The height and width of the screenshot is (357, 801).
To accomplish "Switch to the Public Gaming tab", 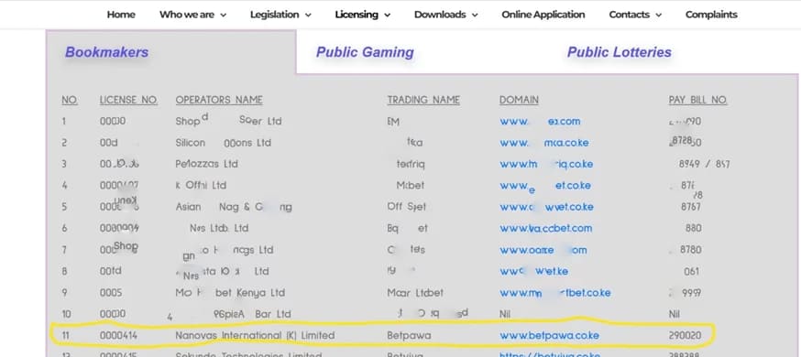I will tap(365, 52).
